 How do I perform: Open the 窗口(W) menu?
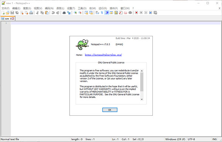[x=125, y=9]
